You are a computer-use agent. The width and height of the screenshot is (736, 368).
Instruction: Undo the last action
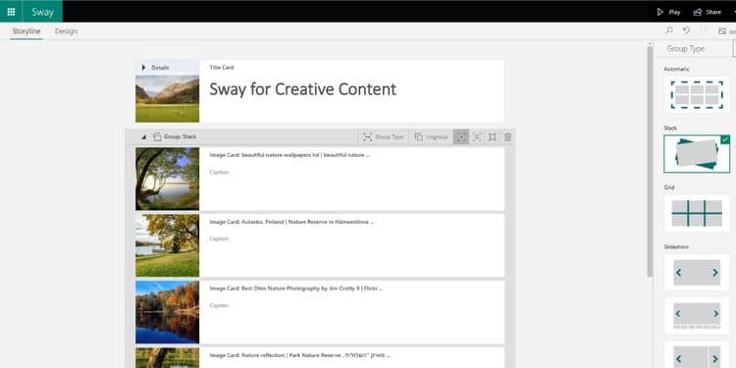tap(686, 30)
